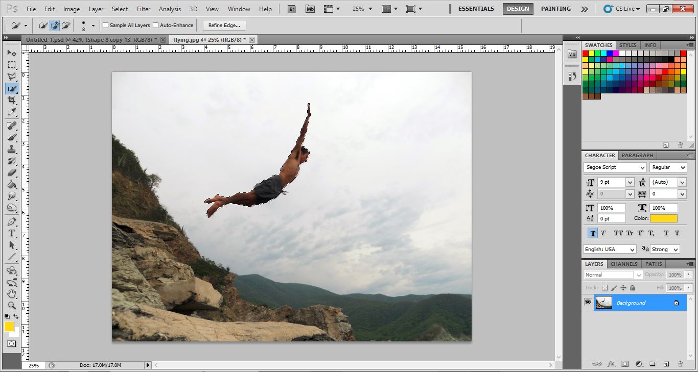
Task: Open the (Auto) leading dropdown
Action: [x=682, y=182]
